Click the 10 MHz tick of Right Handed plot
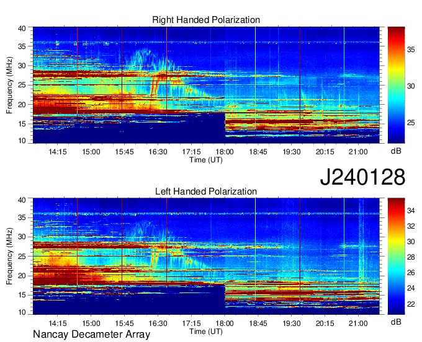Image resolution: width=422 pixels, height=342 pixels. [22, 141]
